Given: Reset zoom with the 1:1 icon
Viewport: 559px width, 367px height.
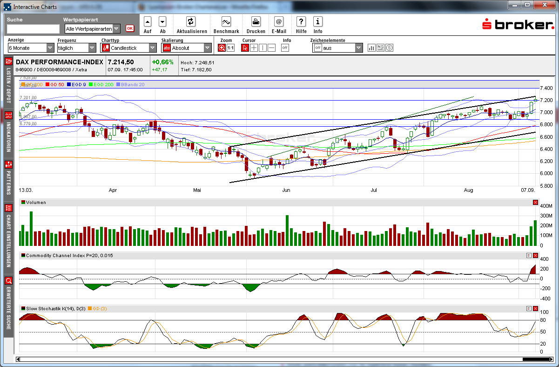Looking at the screenshot, I should click(x=230, y=48).
